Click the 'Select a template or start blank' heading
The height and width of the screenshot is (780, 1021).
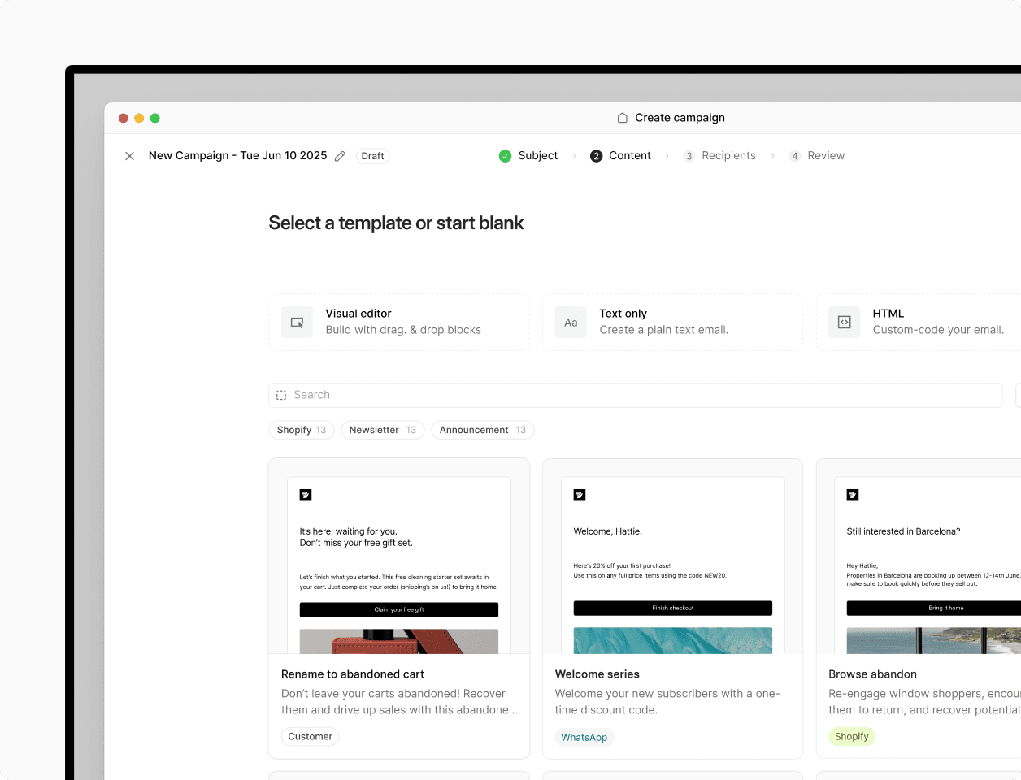[x=396, y=223]
